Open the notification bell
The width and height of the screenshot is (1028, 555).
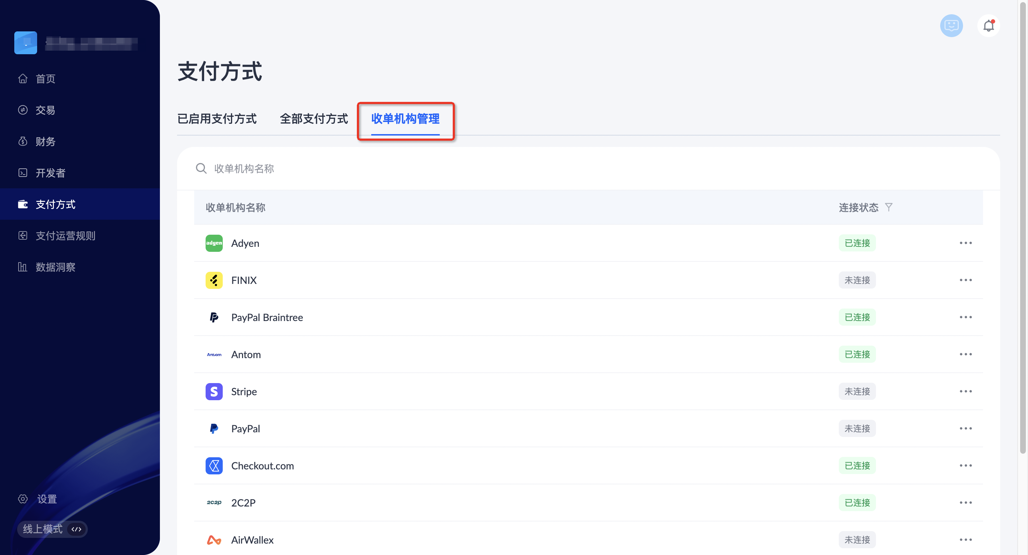tap(988, 26)
